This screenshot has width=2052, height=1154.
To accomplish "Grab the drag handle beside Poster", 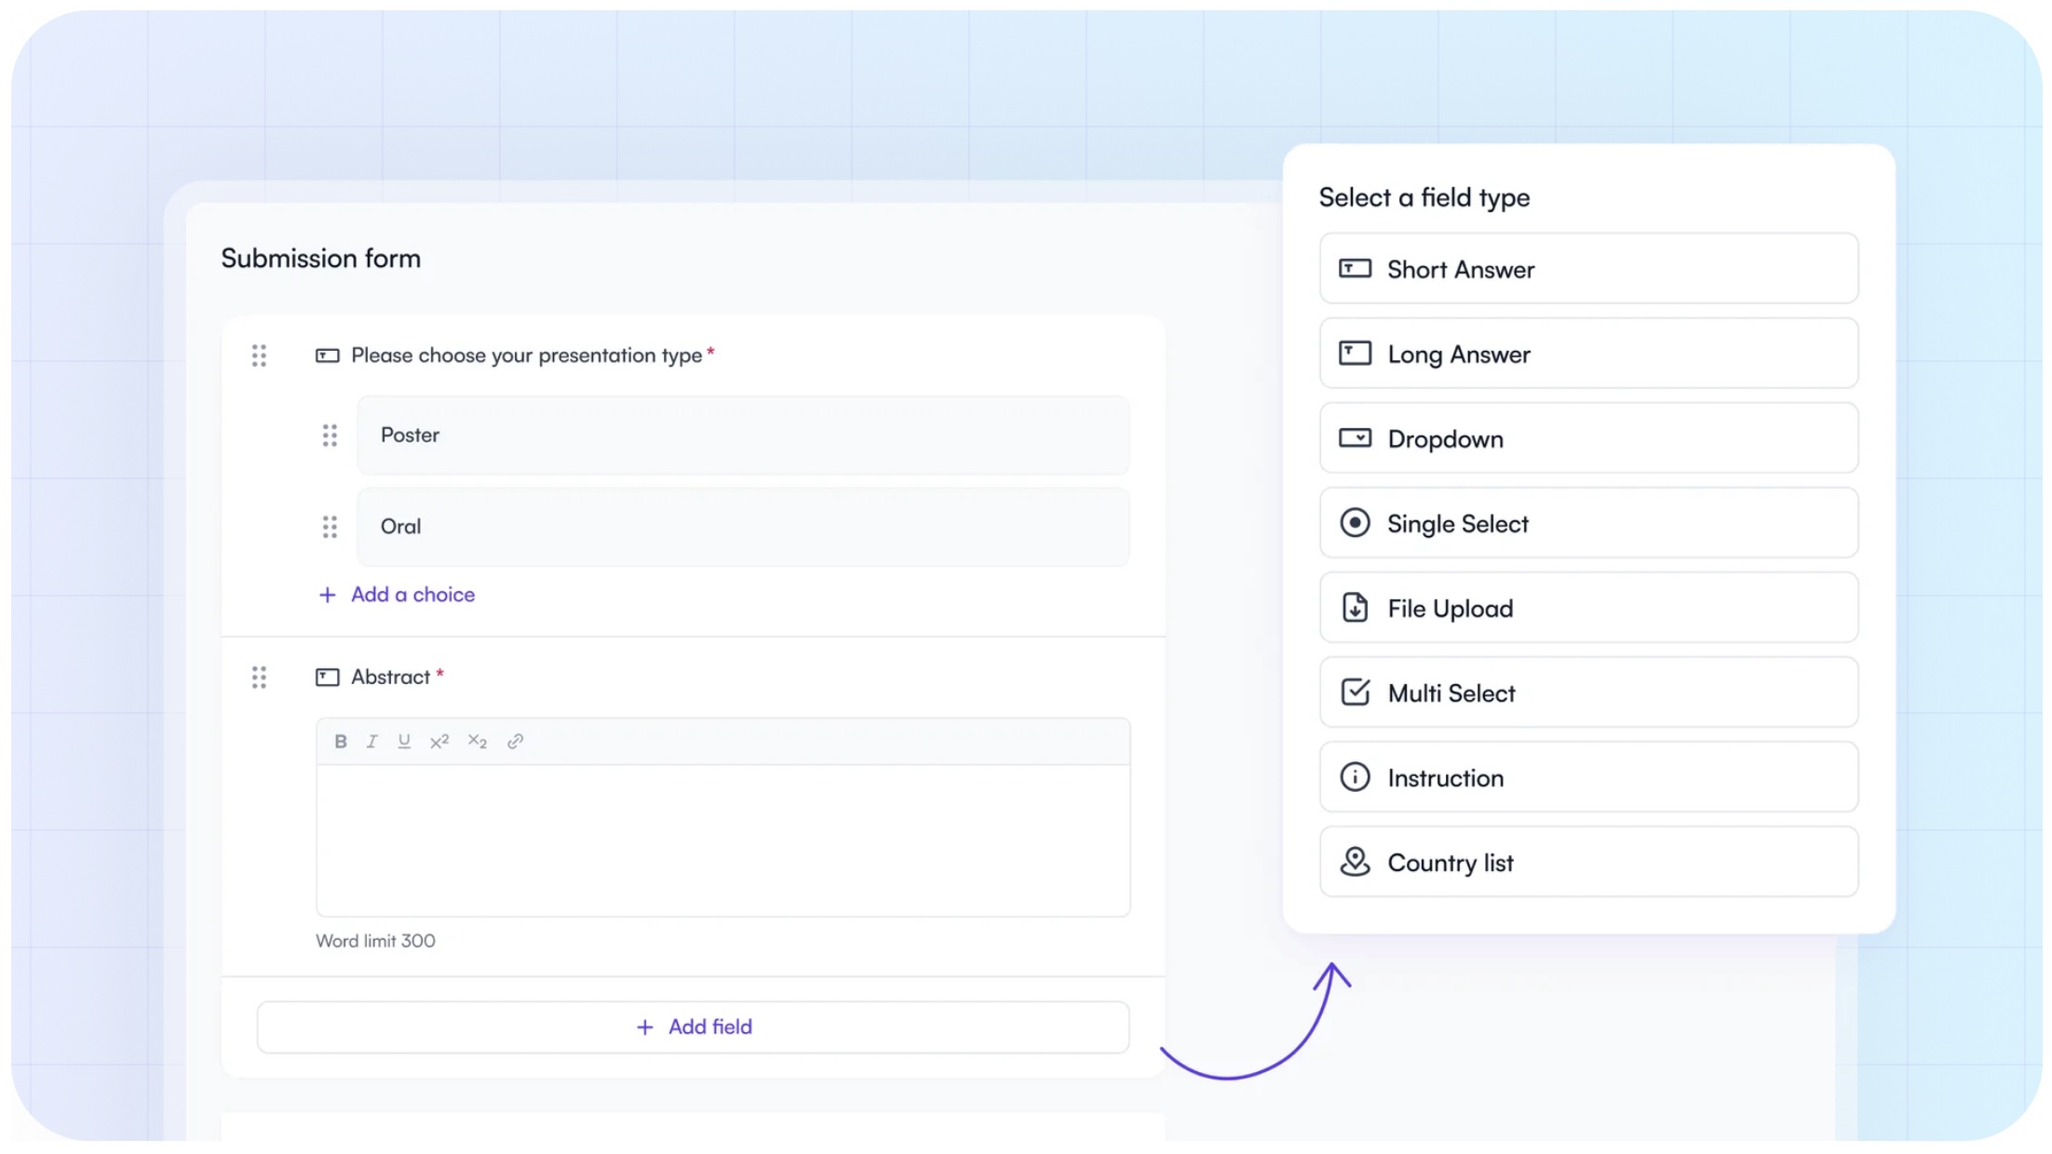I will click(x=329, y=435).
